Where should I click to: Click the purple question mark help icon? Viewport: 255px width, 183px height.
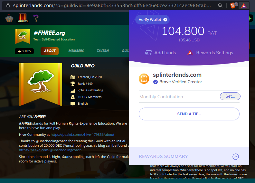36,18
